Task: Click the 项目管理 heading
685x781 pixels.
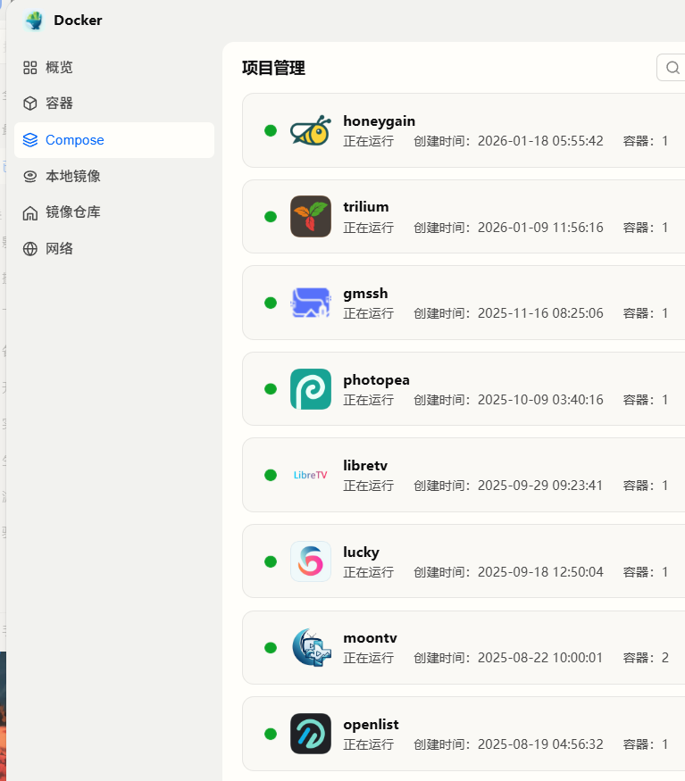Action: pyautogui.click(x=273, y=68)
